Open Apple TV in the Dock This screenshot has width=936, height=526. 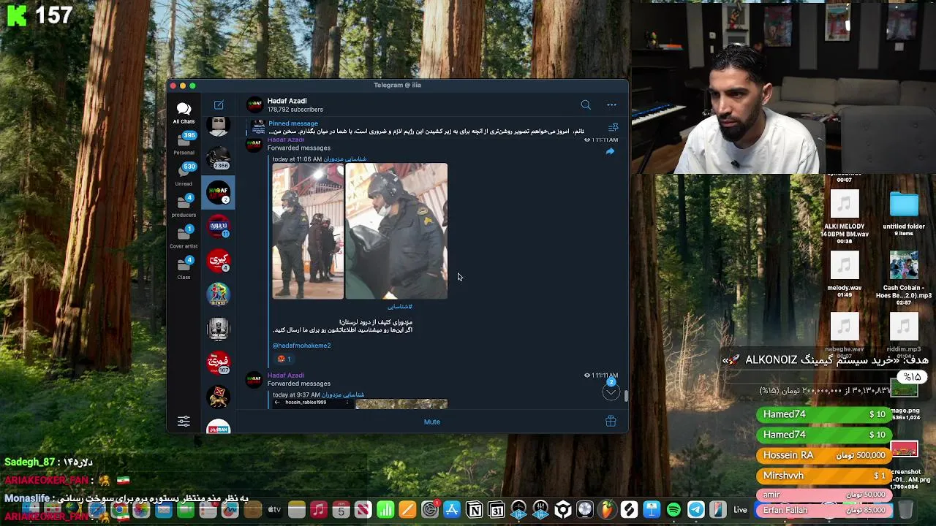pyautogui.click(x=274, y=509)
